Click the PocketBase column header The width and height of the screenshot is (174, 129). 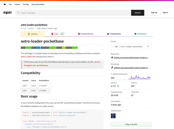44,80
